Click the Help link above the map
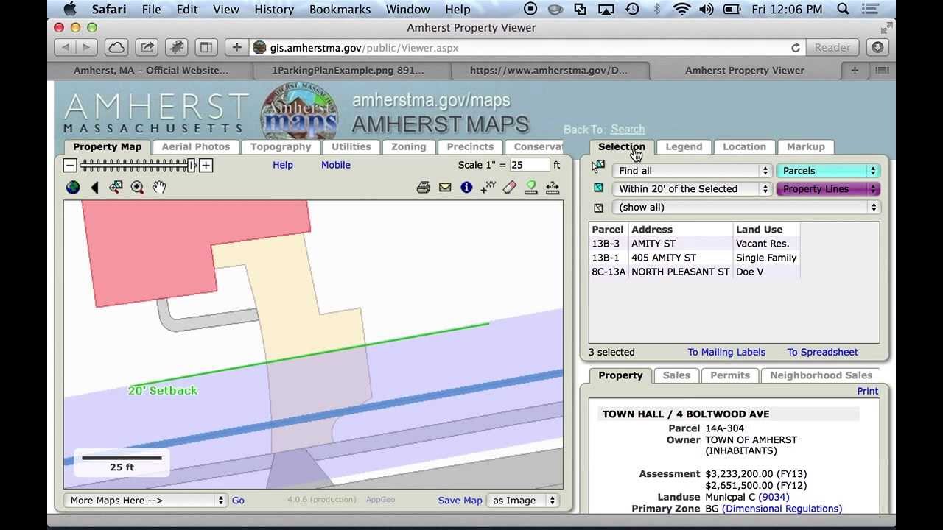This screenshot has height=530, width=943. 283,165
